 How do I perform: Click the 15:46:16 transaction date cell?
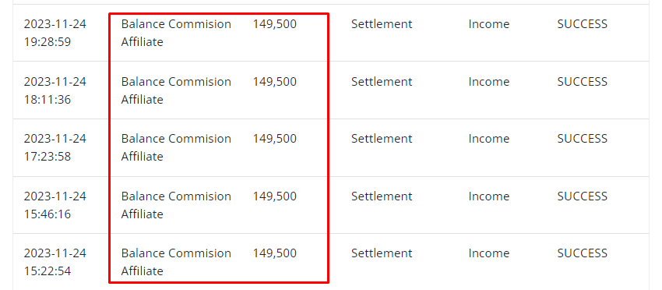(x=55, y=205)
